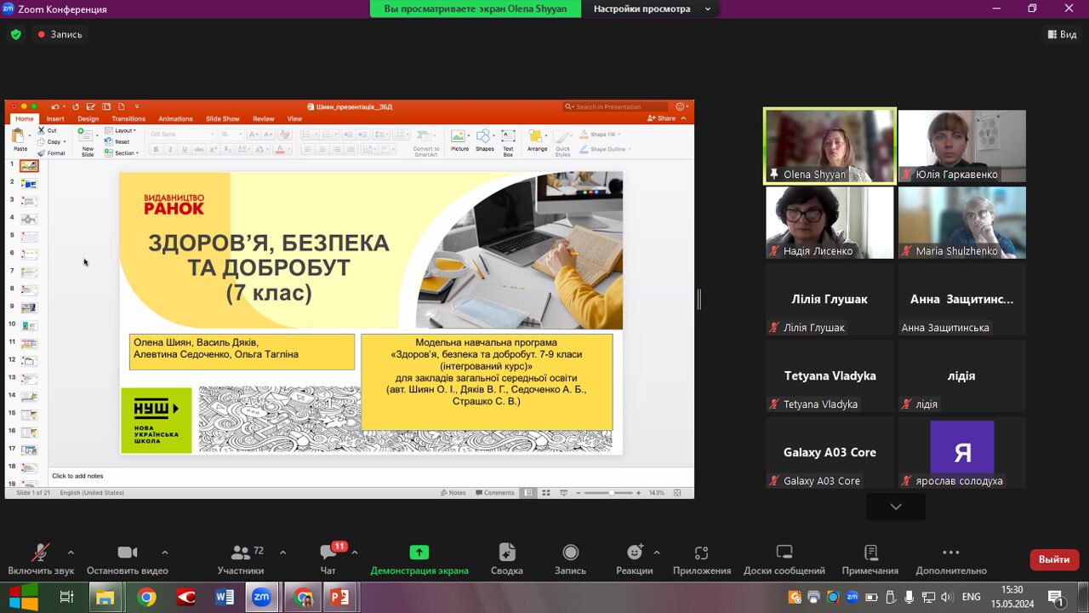Open Slide Show tab in PowerPoint
This screenshot has width=1089, height=613.
tap(223, 118)
